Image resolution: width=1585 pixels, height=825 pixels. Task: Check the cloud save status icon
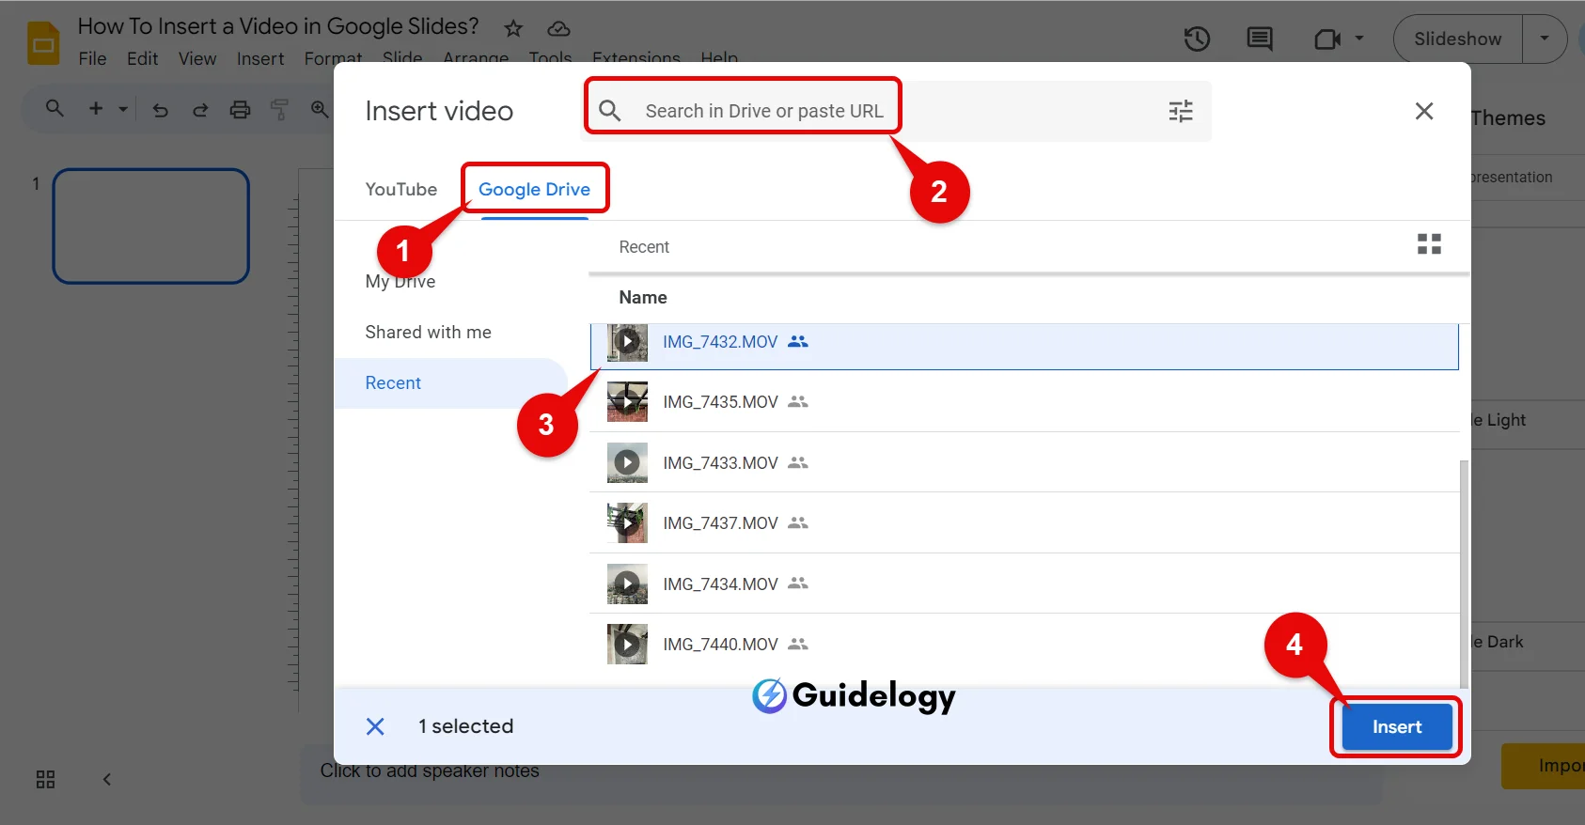[x=558, y=28]
